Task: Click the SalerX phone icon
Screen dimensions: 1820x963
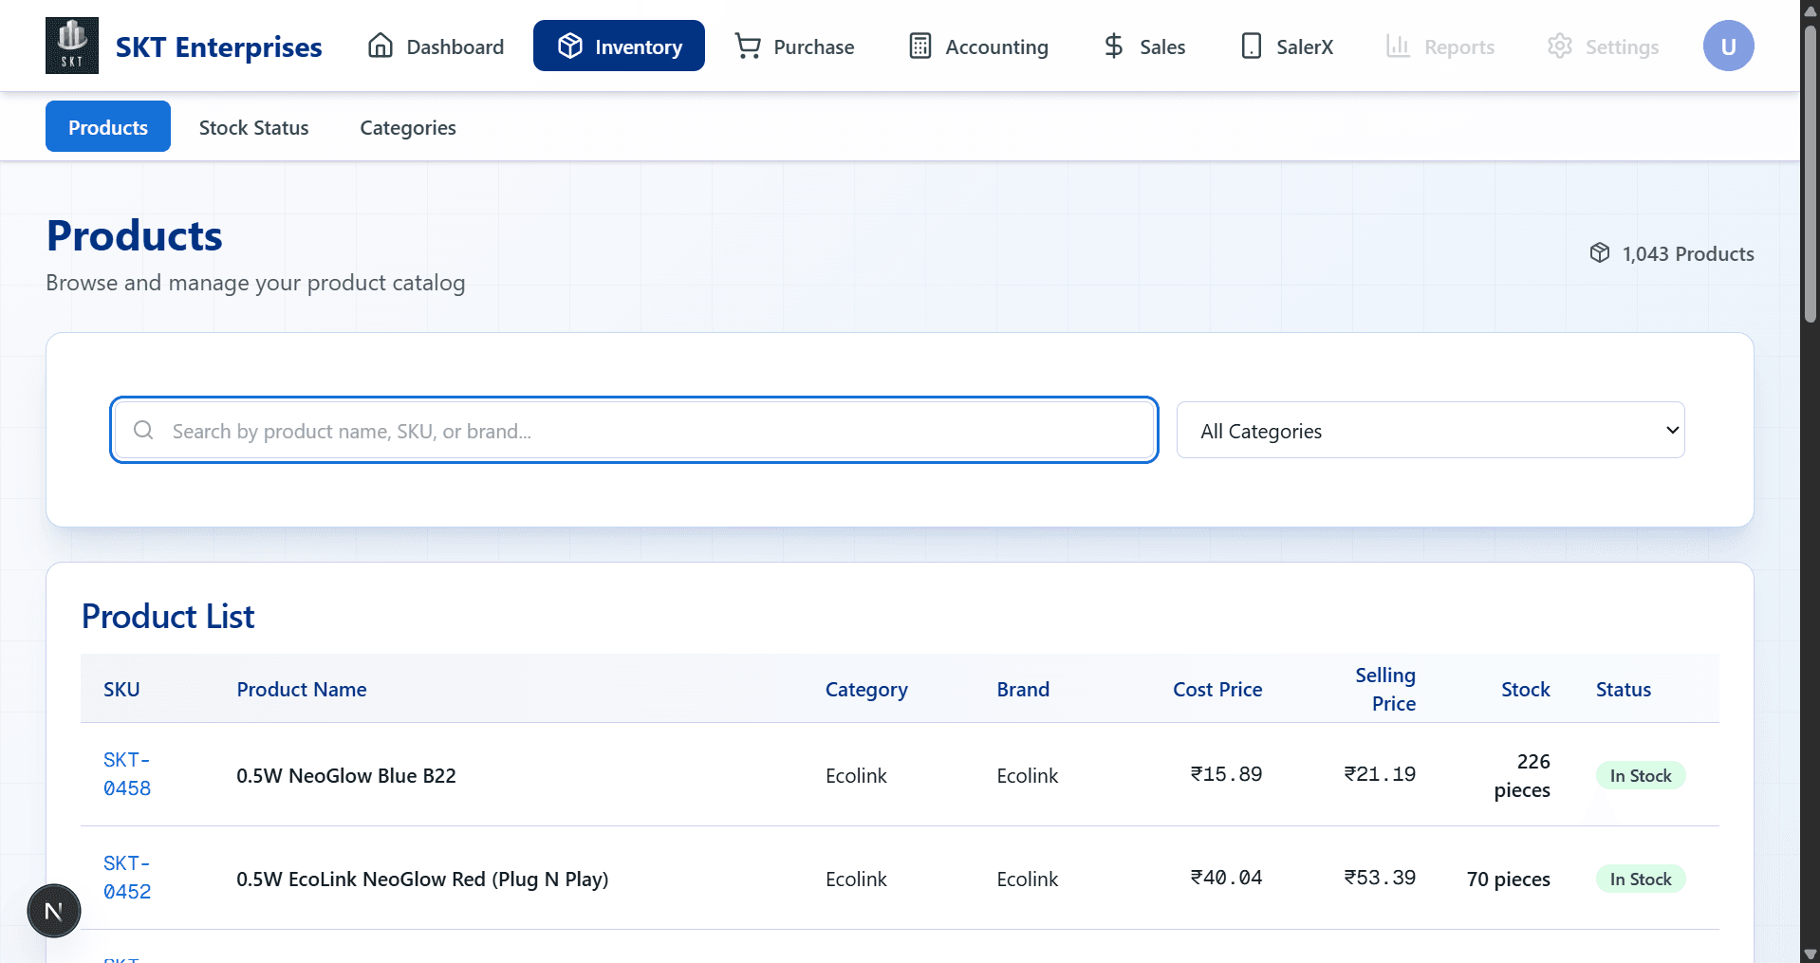Action: click(1252, 46)
